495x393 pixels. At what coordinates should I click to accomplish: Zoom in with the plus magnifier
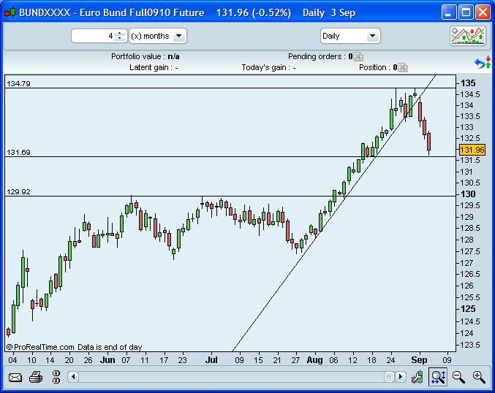[x=479, y=377]
